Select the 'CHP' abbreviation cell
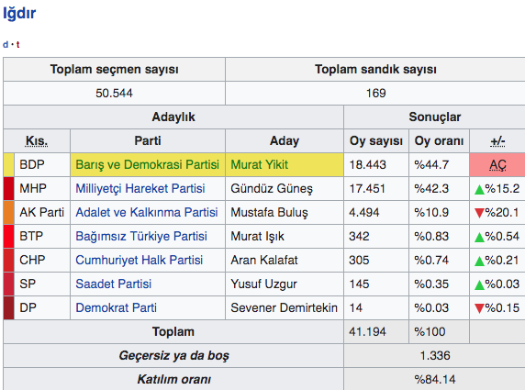The image size is (525, 390). (x=42, y=260)
